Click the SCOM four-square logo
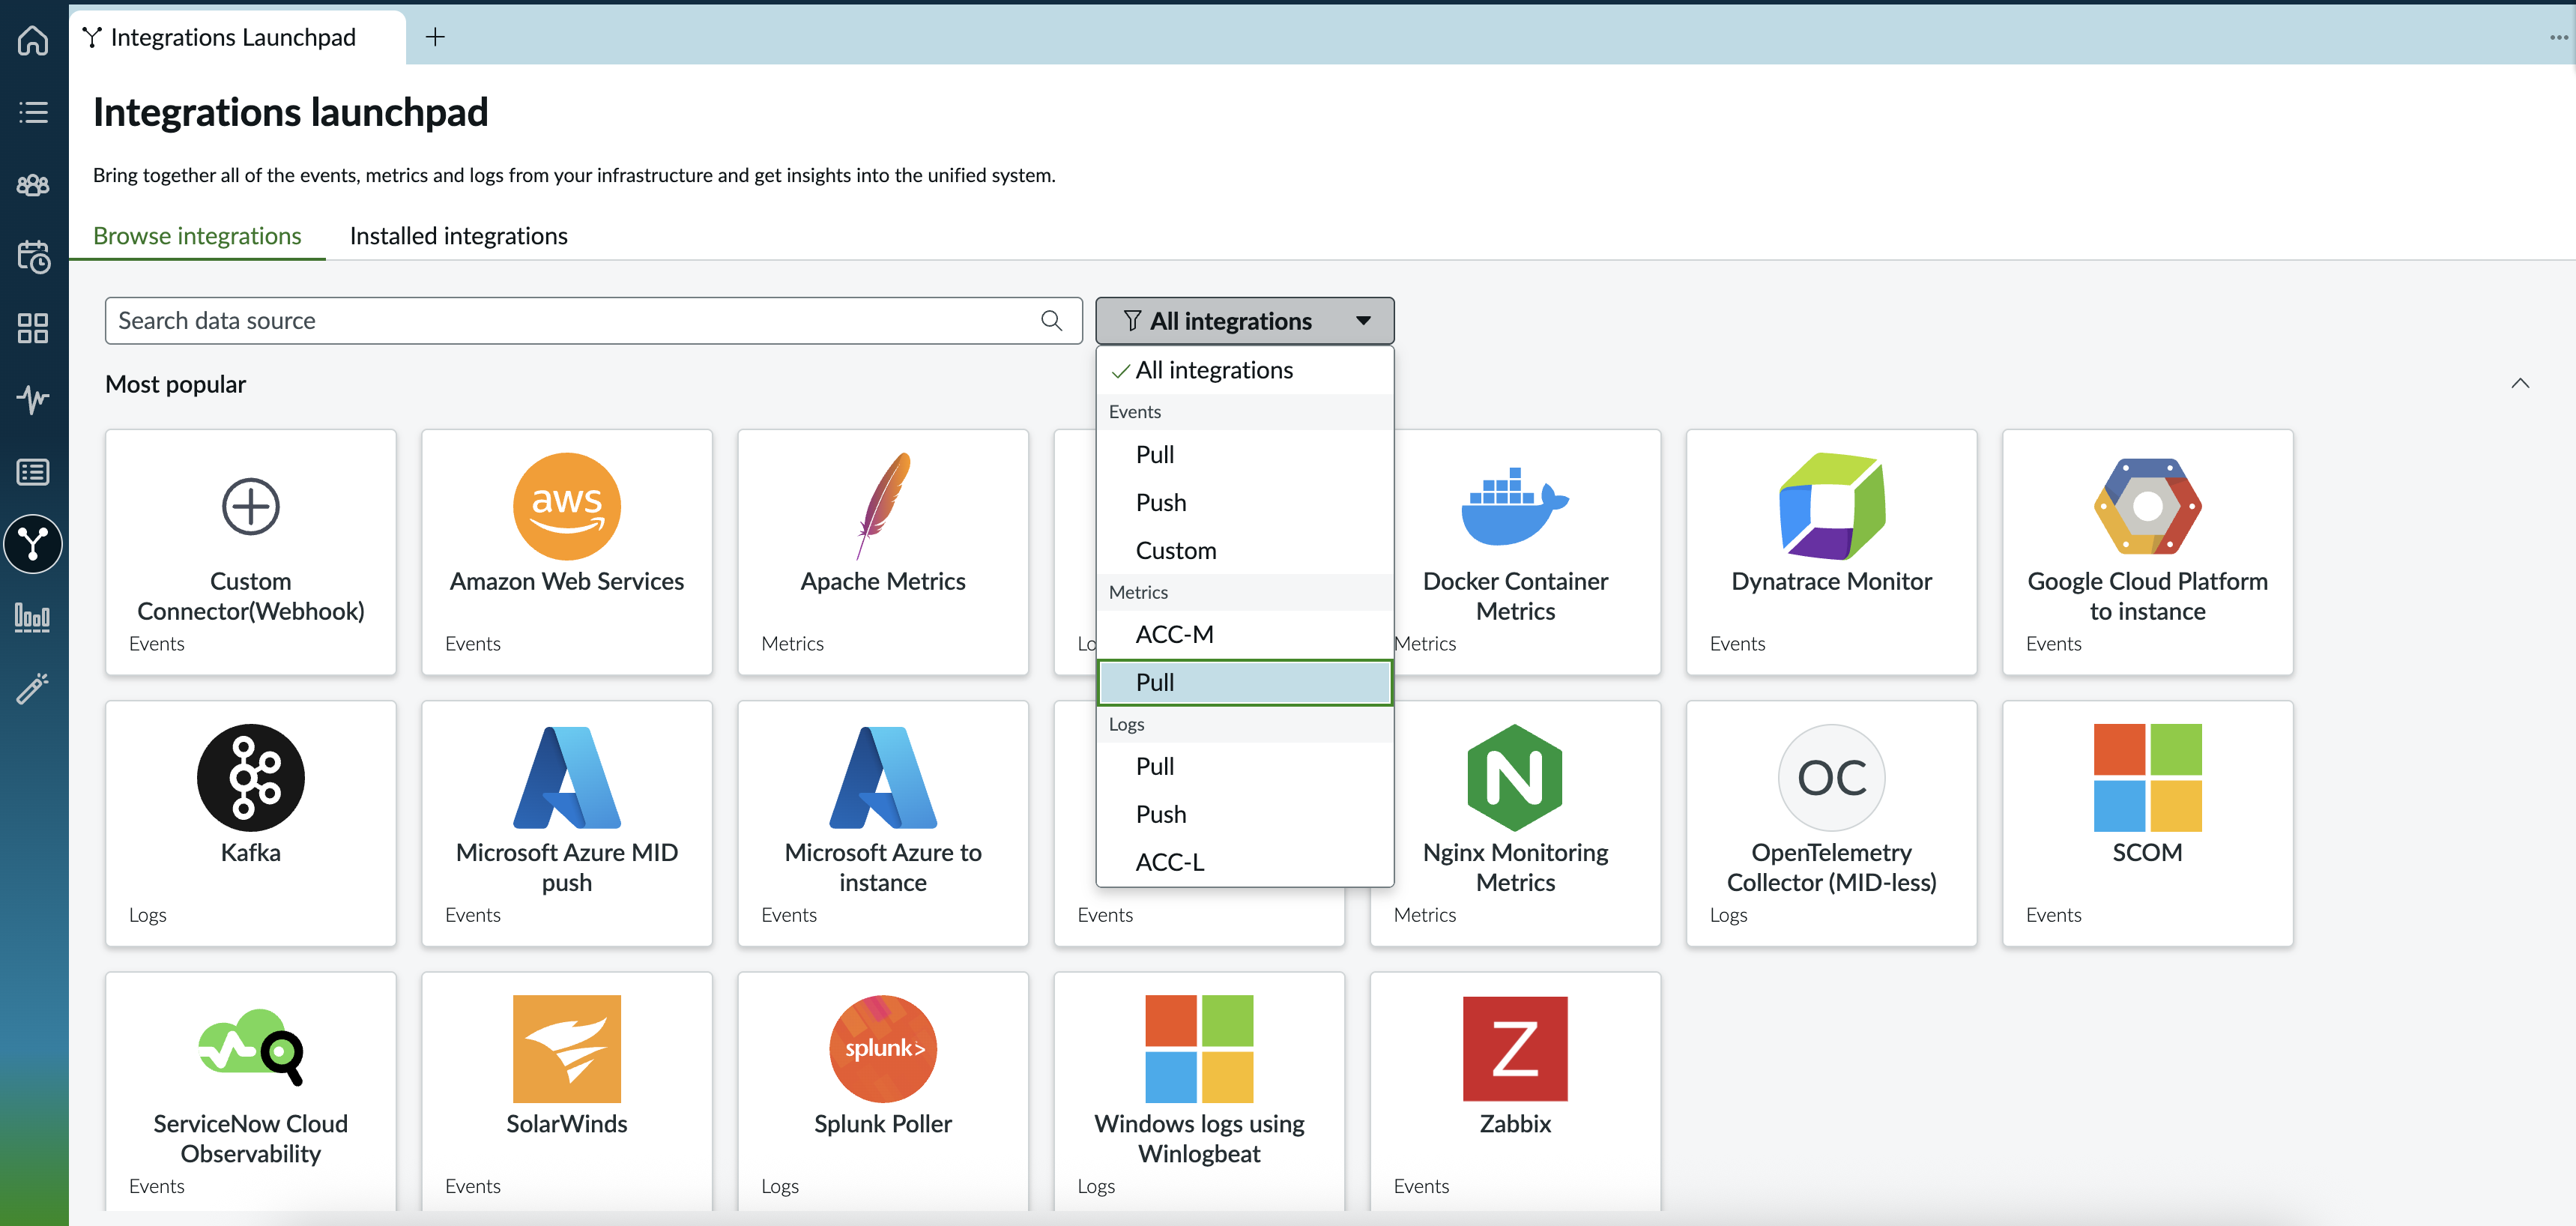Image resolution: width=2576 pixels, height=1226 pixels. [x=2147, y=778]
